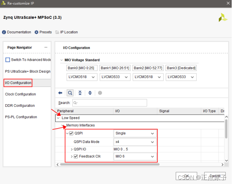The height and width of the screenshot is (184, 232).
Task: Expand the Feedback Clk row
Action: pyautogui.click(x=72, y=157)
